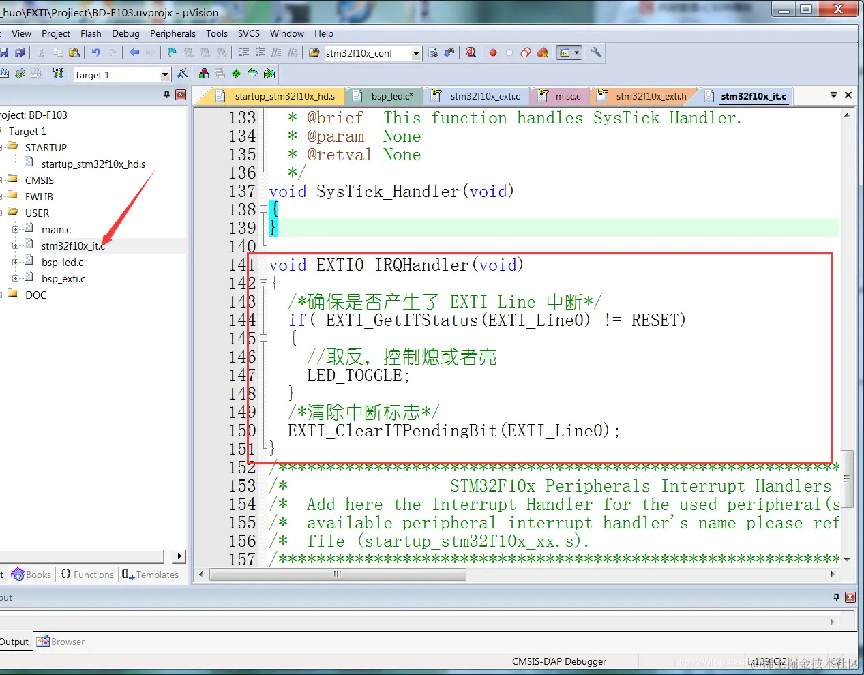Pin the Project panel with pushpin icon
Screen dimensions: 864x675
coord(166,95)
